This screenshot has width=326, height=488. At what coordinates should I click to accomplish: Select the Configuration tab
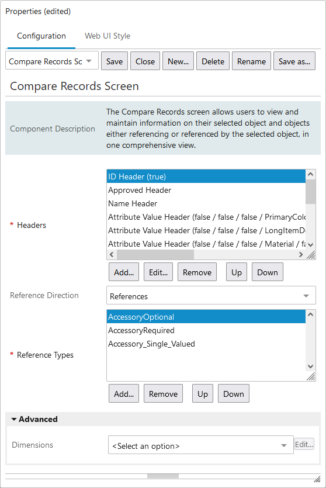[x=41, y=36]
